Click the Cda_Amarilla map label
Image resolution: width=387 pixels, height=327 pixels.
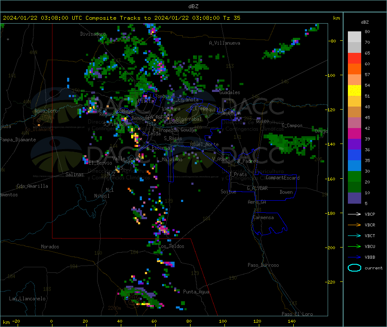[x=32, y=186]
